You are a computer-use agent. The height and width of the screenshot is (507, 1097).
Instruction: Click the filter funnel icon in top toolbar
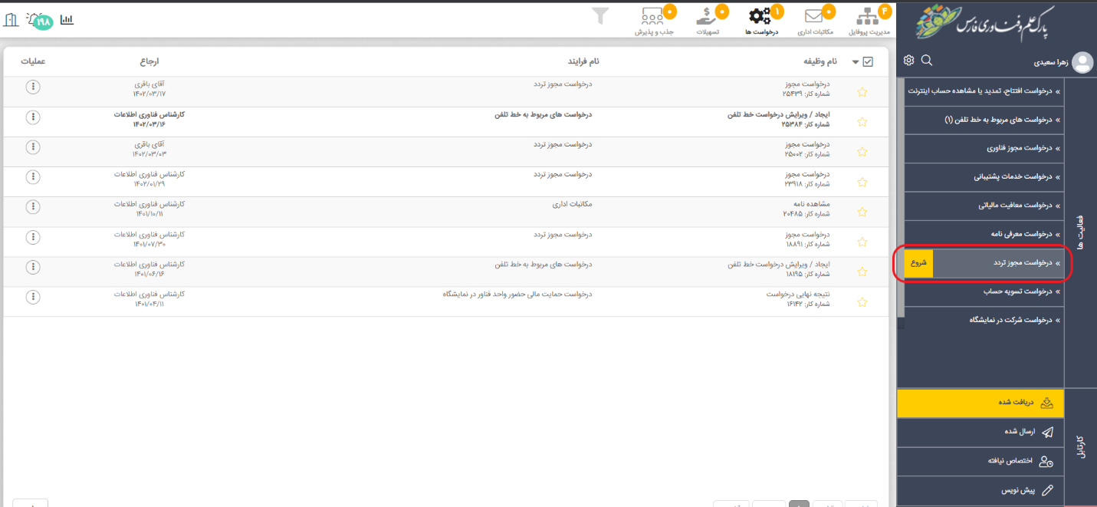coord(600,16)
